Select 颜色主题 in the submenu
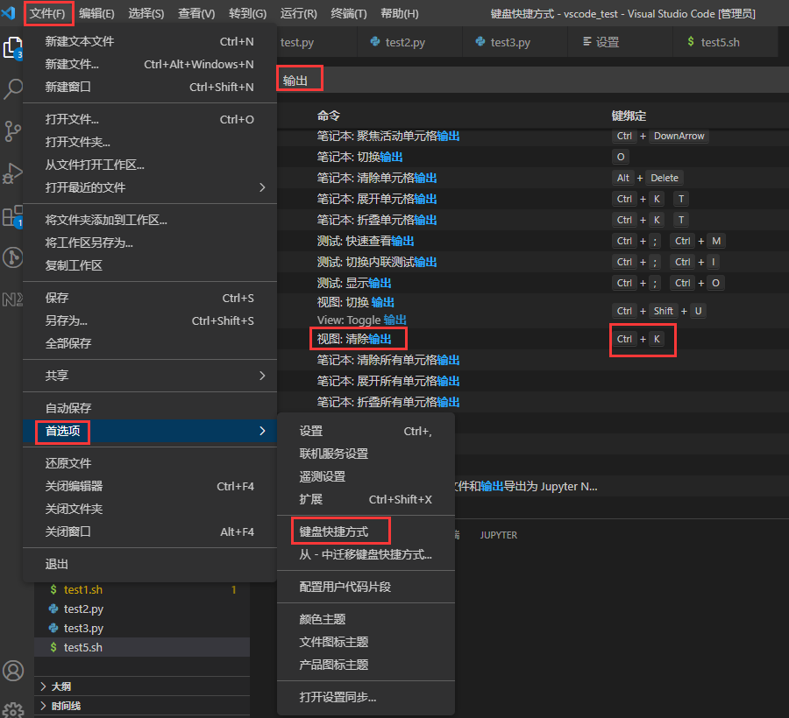Image resolution: width=789 pixels, height=718 pixels. click(366, 619)
